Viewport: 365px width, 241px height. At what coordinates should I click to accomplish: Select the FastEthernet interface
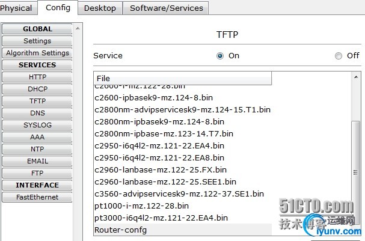click(37, 197)
